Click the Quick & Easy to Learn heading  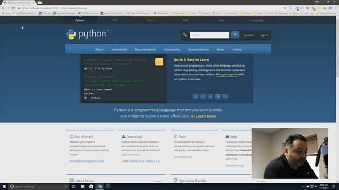click(191, 60)
